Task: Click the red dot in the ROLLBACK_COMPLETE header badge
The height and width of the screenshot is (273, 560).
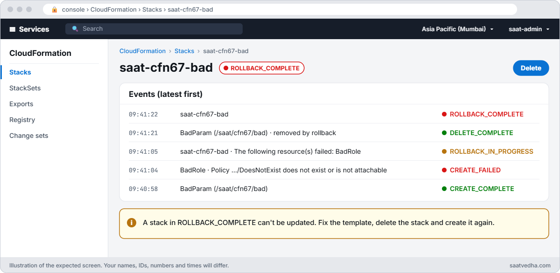Action: point(226,68)
